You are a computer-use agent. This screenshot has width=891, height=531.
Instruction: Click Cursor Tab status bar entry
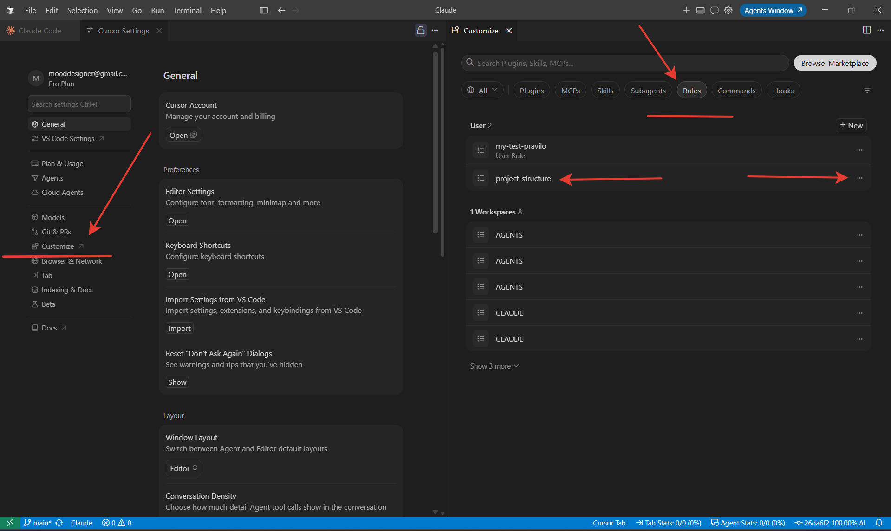point(609,523)
